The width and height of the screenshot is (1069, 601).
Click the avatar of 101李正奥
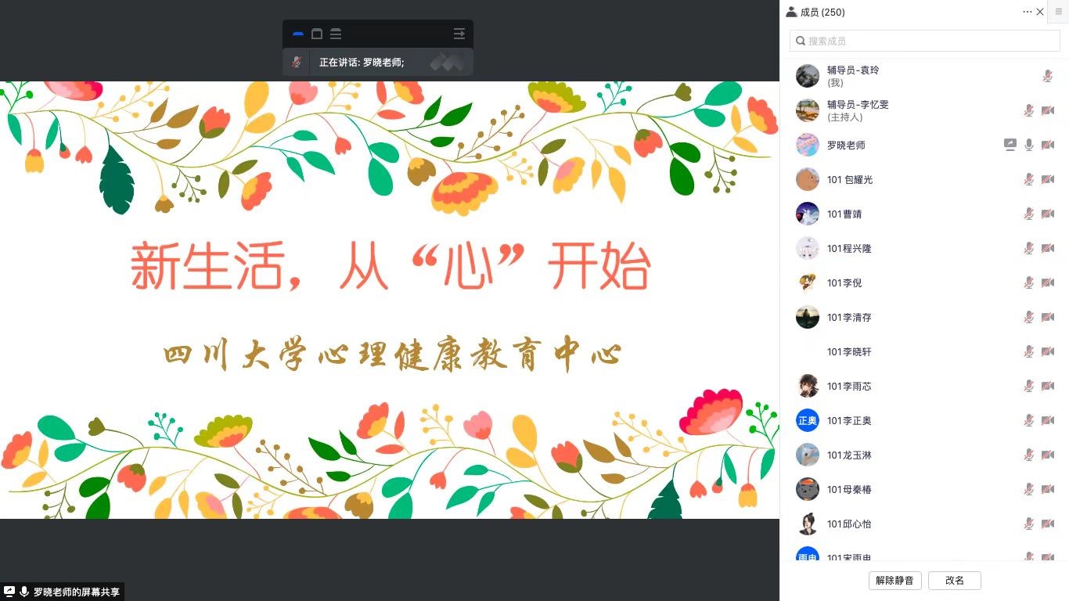[x=808, y=420]
